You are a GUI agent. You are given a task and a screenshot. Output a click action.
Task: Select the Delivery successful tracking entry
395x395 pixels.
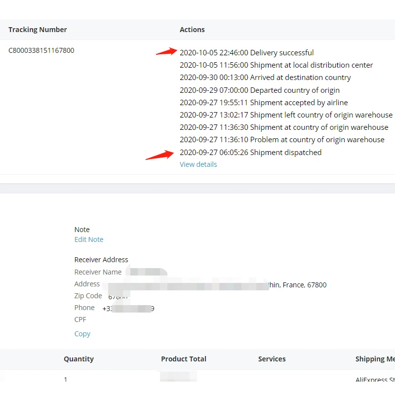(x=246, y=53)
